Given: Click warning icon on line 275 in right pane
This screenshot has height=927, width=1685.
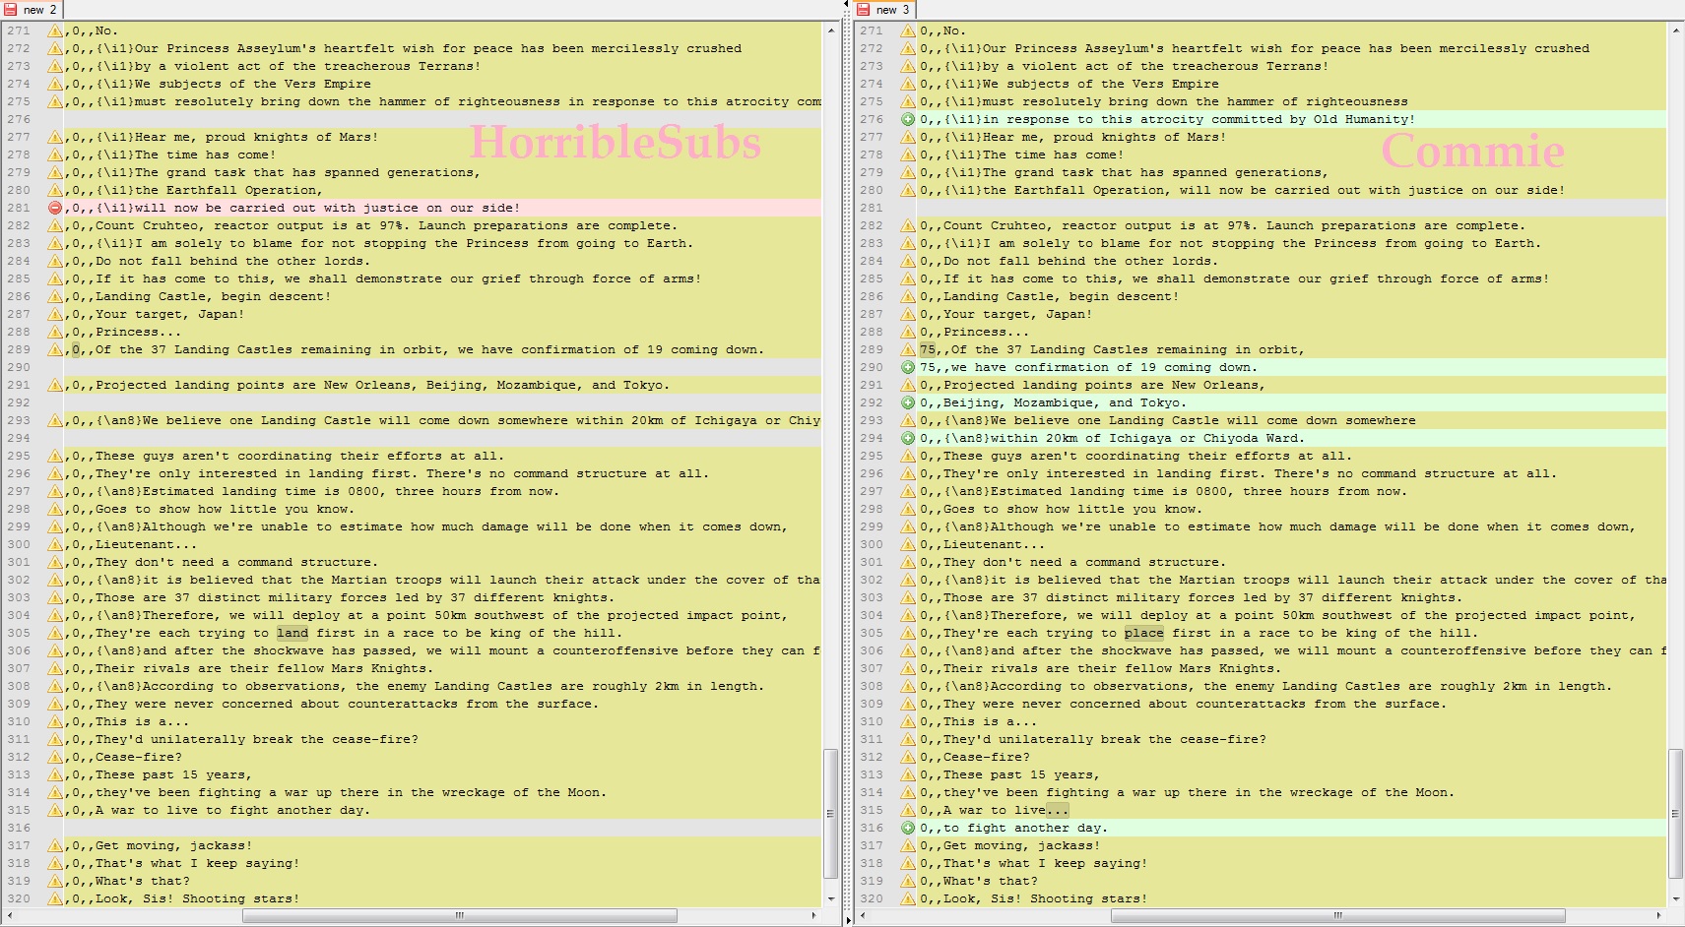Looking at the screenshot, I should pyautogui.click(x=908, y=101).
